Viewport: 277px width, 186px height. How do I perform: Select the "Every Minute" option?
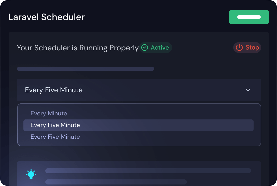[x=49, y=113]
